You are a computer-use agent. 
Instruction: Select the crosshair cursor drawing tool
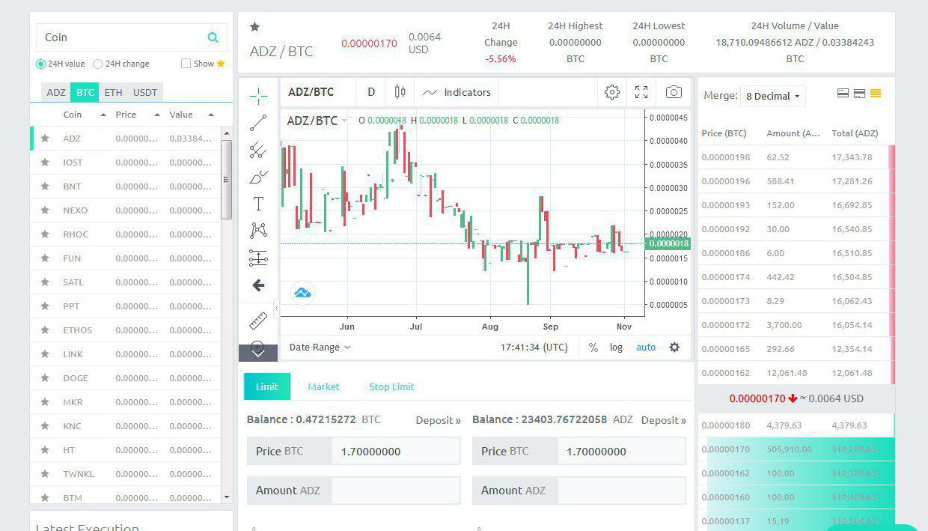coord(258,94)
